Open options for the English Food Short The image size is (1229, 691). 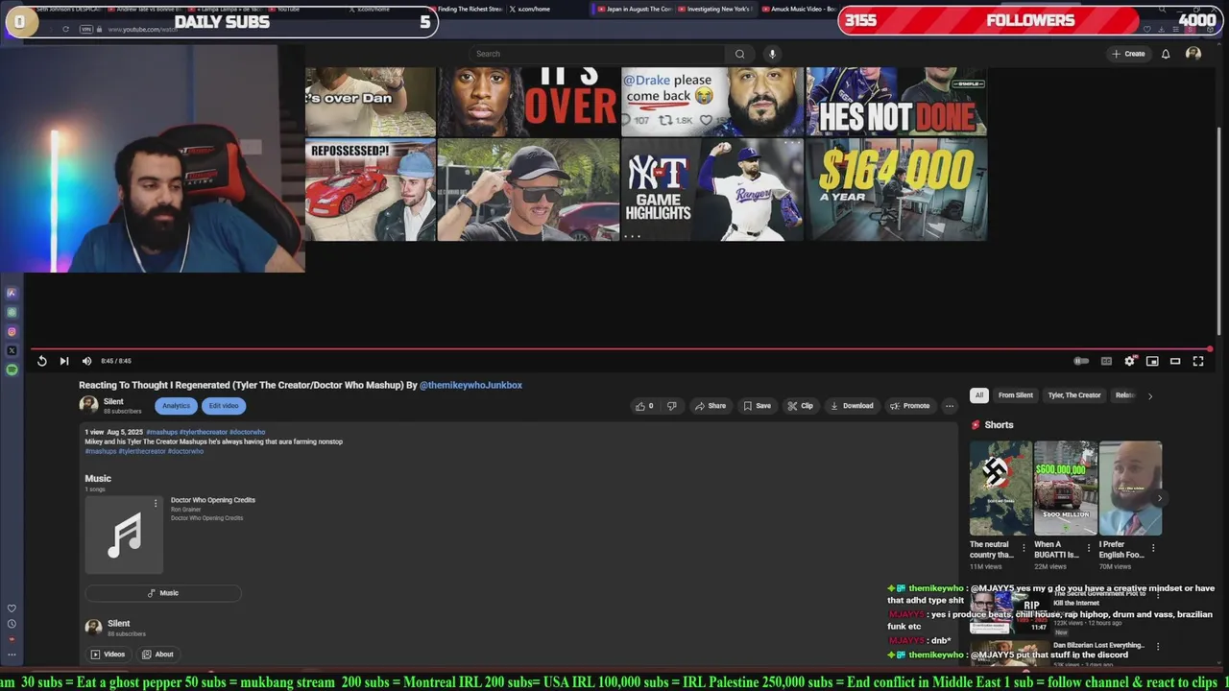click(1153, 548)
